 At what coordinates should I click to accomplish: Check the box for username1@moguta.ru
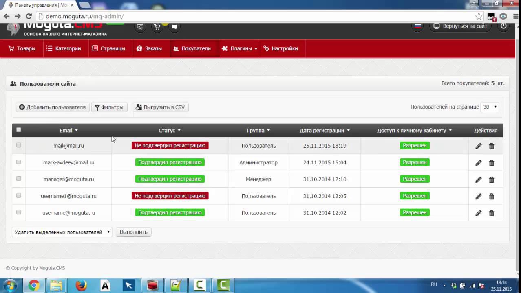(18, 195)
